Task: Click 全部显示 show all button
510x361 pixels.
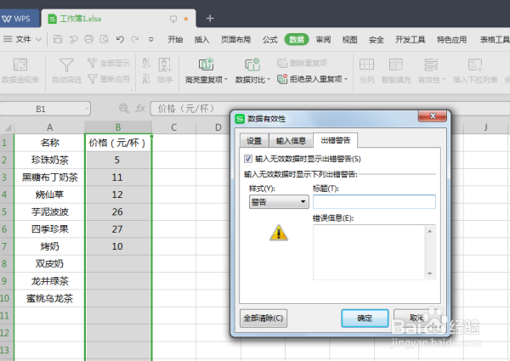Action: click(x=109, y=63)
